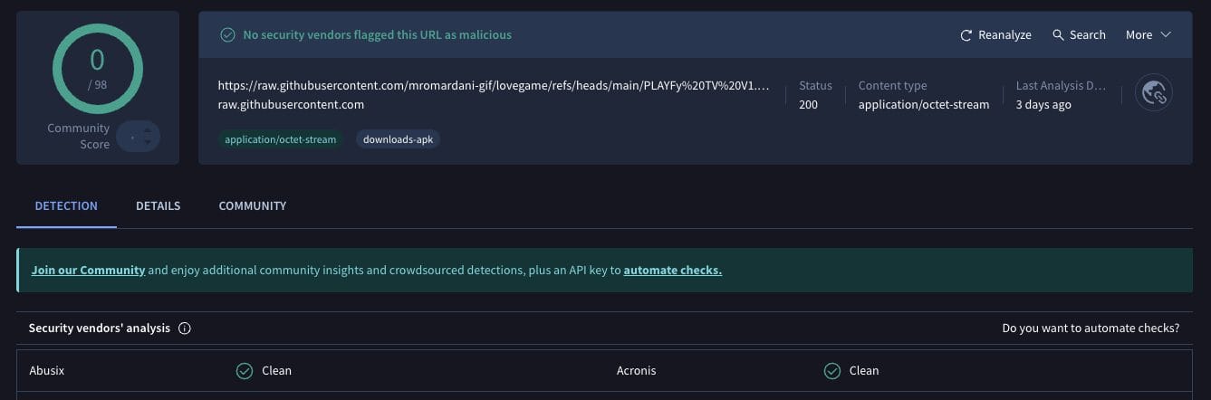Click the 'Do you want to automate checks?' link

(x=1091, y=329)
